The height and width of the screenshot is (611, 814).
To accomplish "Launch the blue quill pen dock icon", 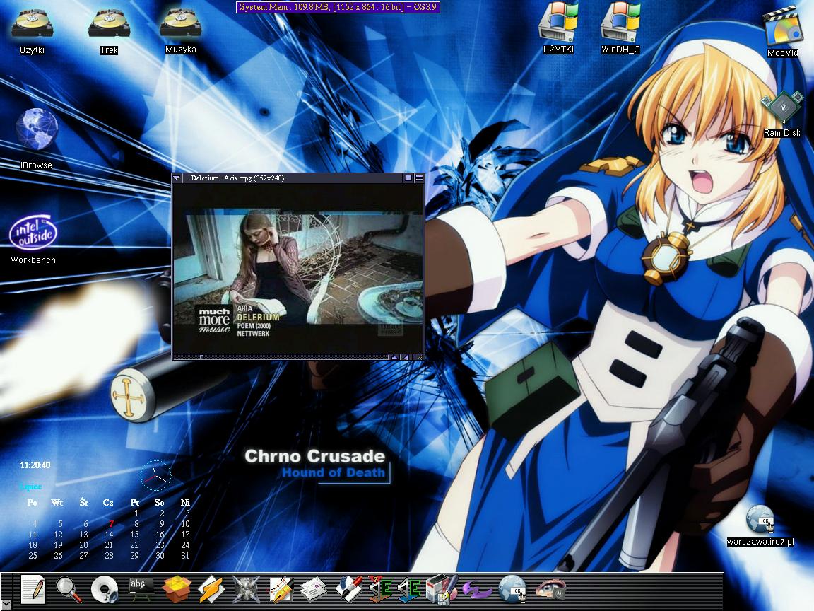I will point(348,590).
